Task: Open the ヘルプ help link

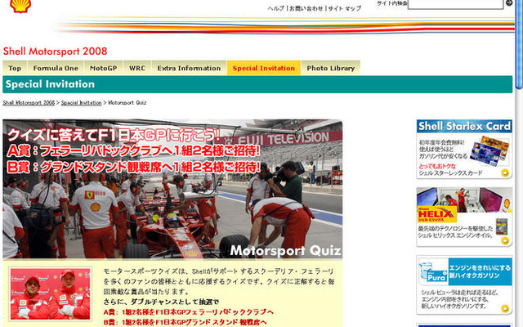Action: tap(276, 8)
